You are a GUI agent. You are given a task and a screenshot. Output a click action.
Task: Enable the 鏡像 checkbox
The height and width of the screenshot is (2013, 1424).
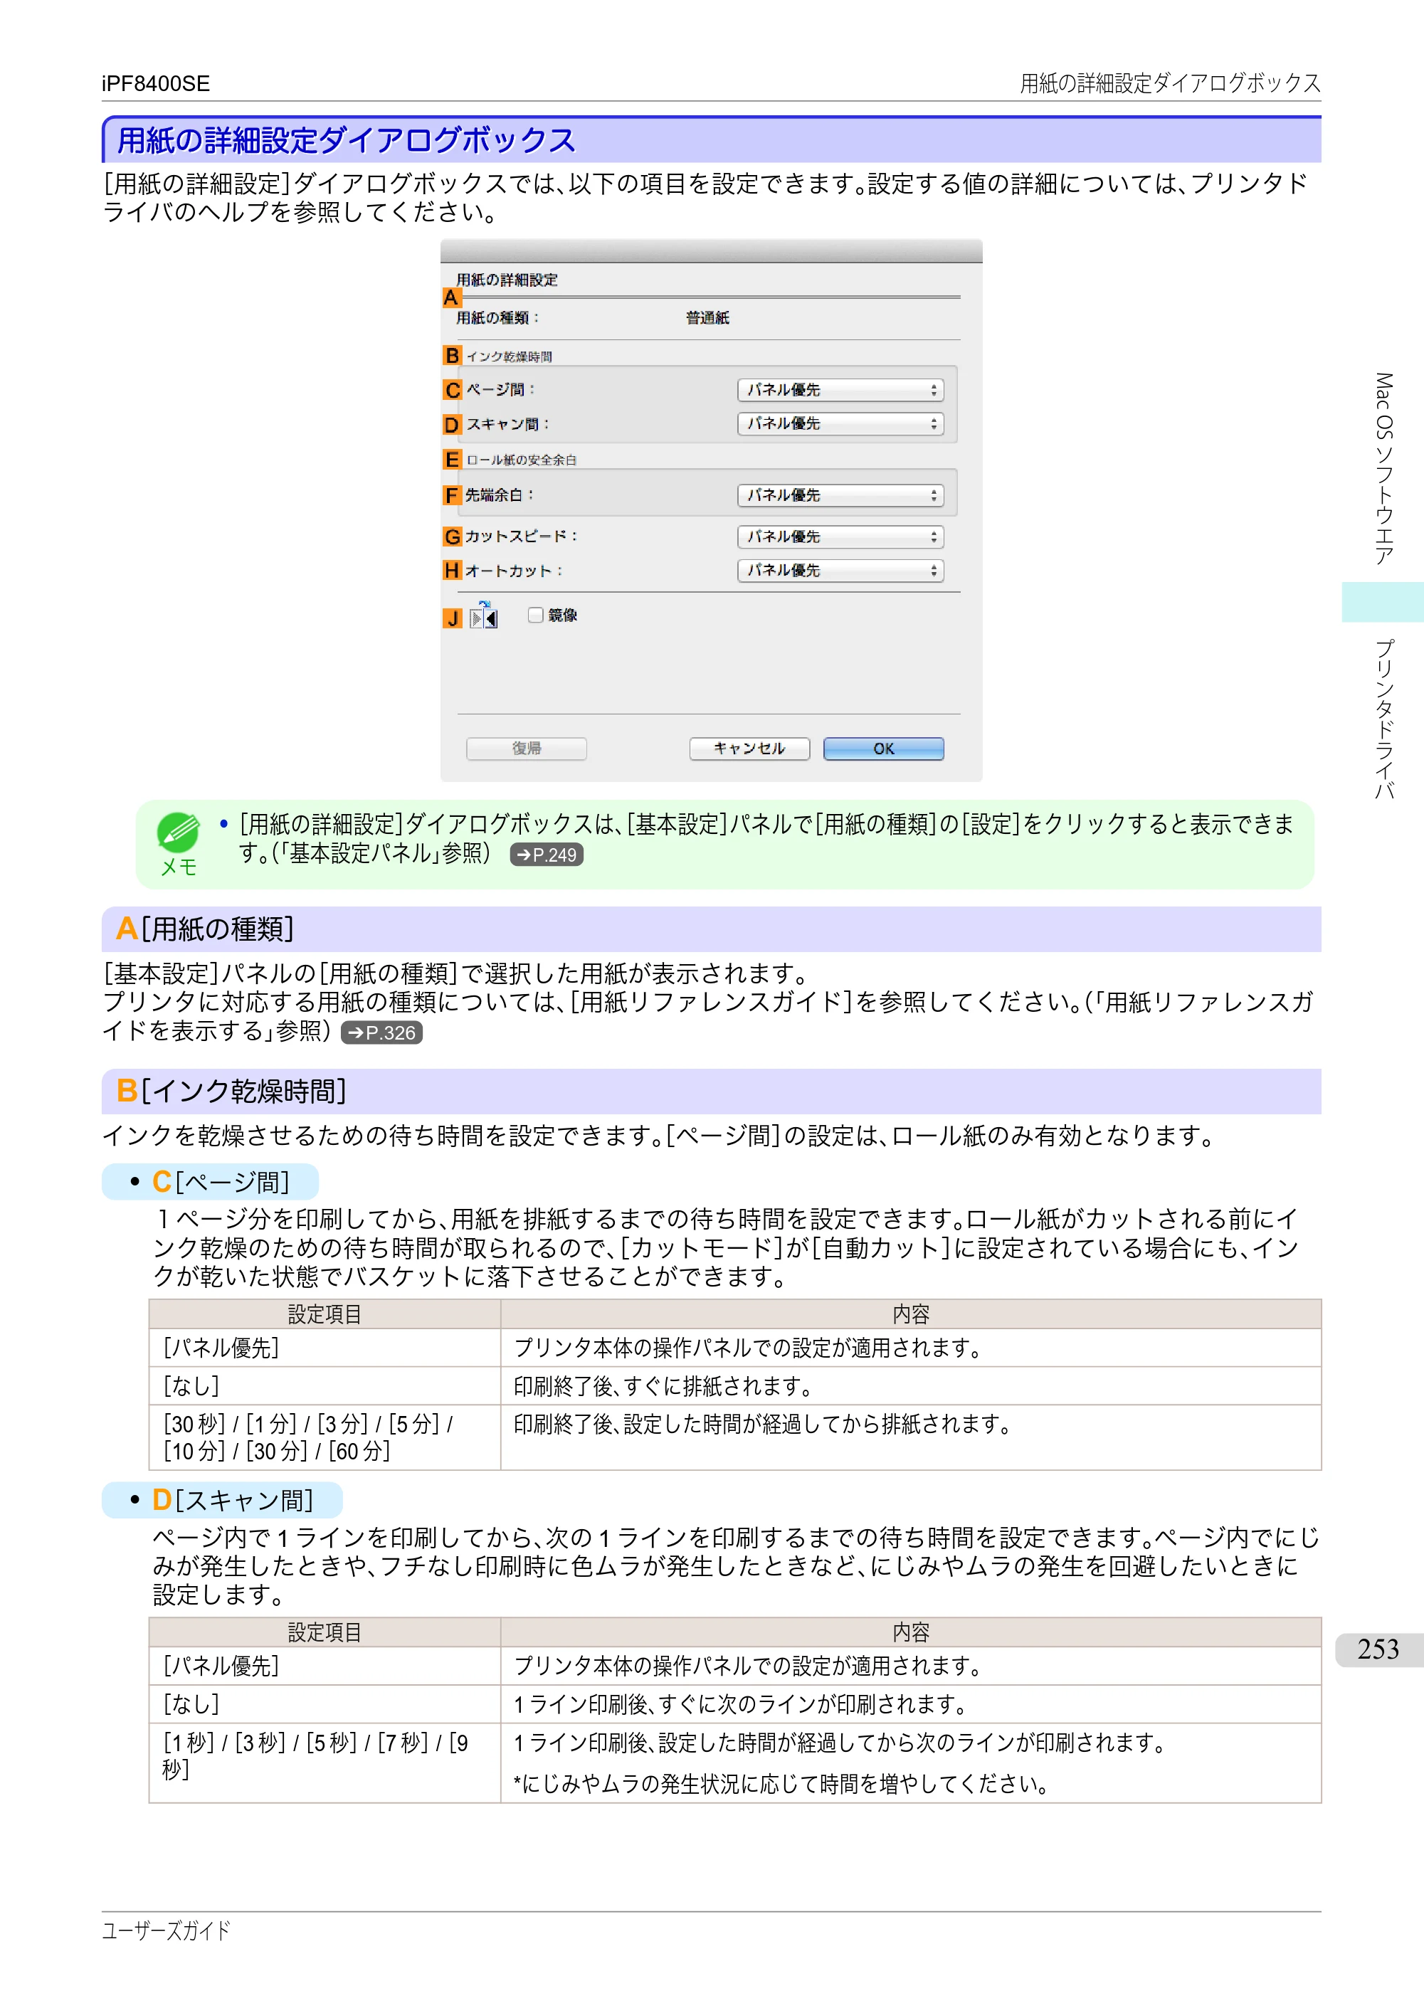click(535, 615)
